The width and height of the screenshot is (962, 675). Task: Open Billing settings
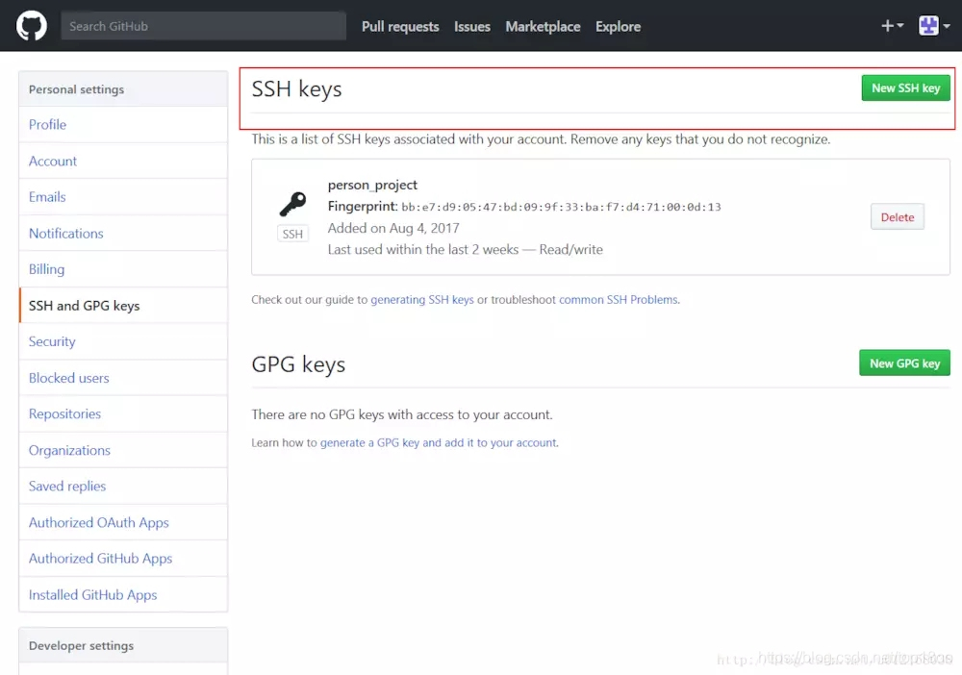123,269
